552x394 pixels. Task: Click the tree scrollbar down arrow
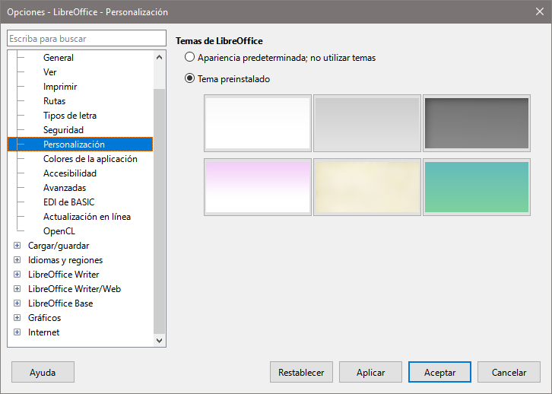[159, 341]
